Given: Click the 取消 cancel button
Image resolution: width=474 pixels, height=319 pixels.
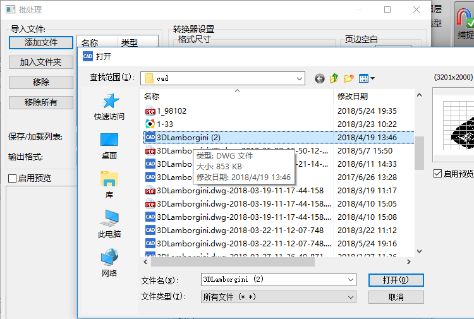Looking at the screenshot, I should pos(396,296).
